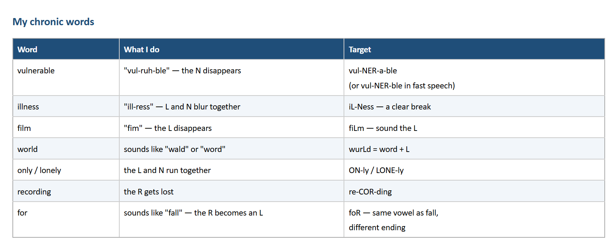Click the 'vulnerable' word cell
The height and width of the screenshot is (243, 610).
tap(66, 77)
